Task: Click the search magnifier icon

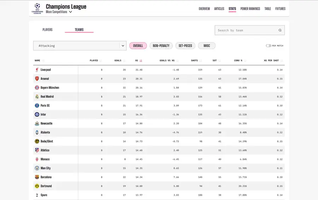Action: [280, 30]
